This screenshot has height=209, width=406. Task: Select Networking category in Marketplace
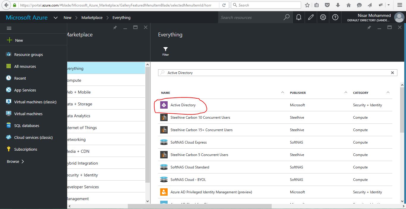pos(106,139)
